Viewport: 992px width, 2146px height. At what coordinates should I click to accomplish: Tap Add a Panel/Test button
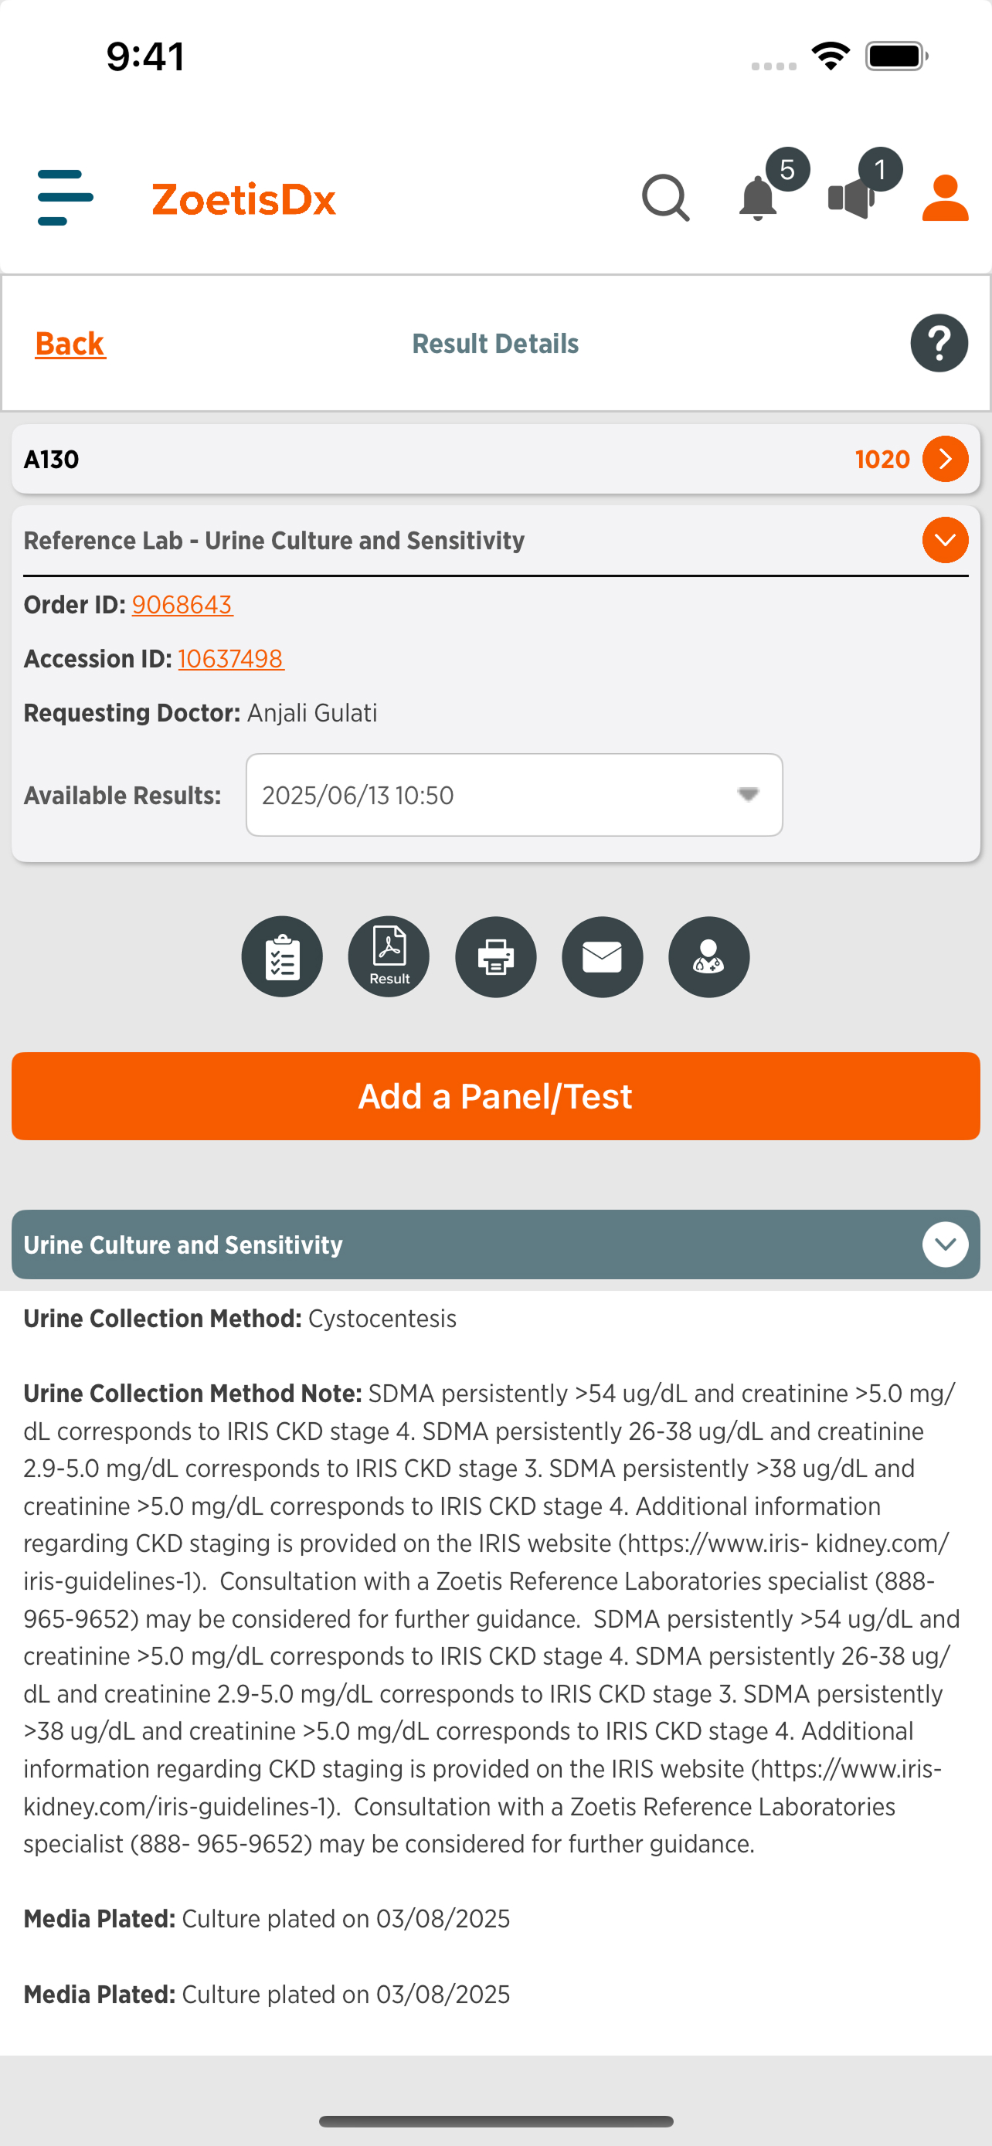495,1096
